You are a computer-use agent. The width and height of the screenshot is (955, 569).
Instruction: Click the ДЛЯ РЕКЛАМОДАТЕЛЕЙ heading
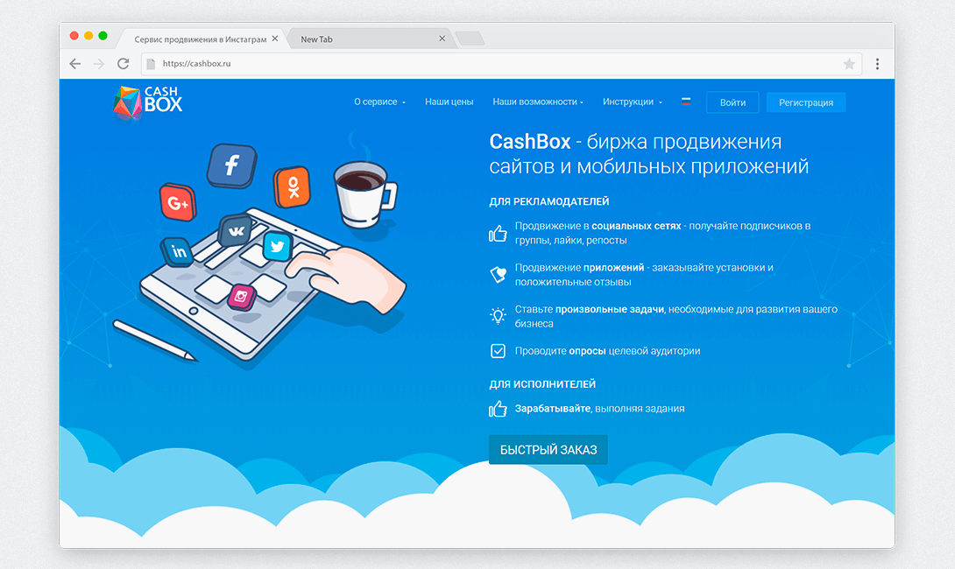548,201
